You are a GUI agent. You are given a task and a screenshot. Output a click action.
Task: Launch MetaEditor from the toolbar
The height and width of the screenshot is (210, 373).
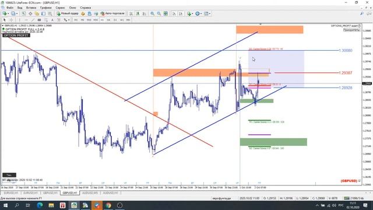click(83, 13)
